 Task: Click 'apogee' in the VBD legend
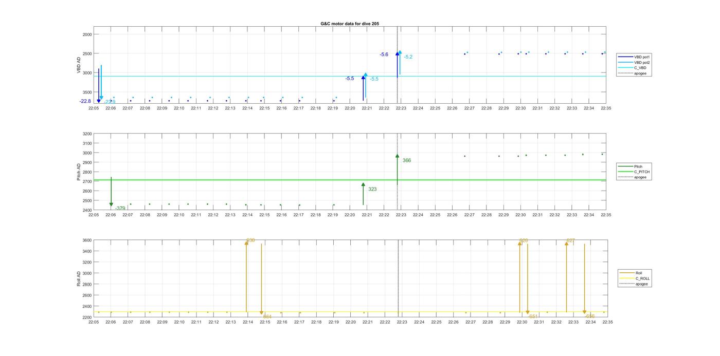tap(640, 73)
